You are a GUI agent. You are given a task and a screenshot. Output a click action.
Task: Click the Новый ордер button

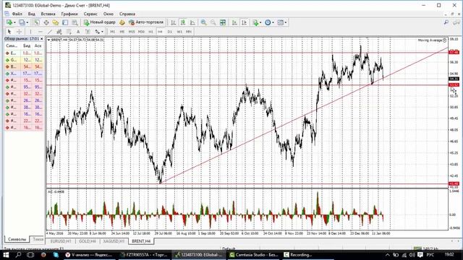coord(100,22)
